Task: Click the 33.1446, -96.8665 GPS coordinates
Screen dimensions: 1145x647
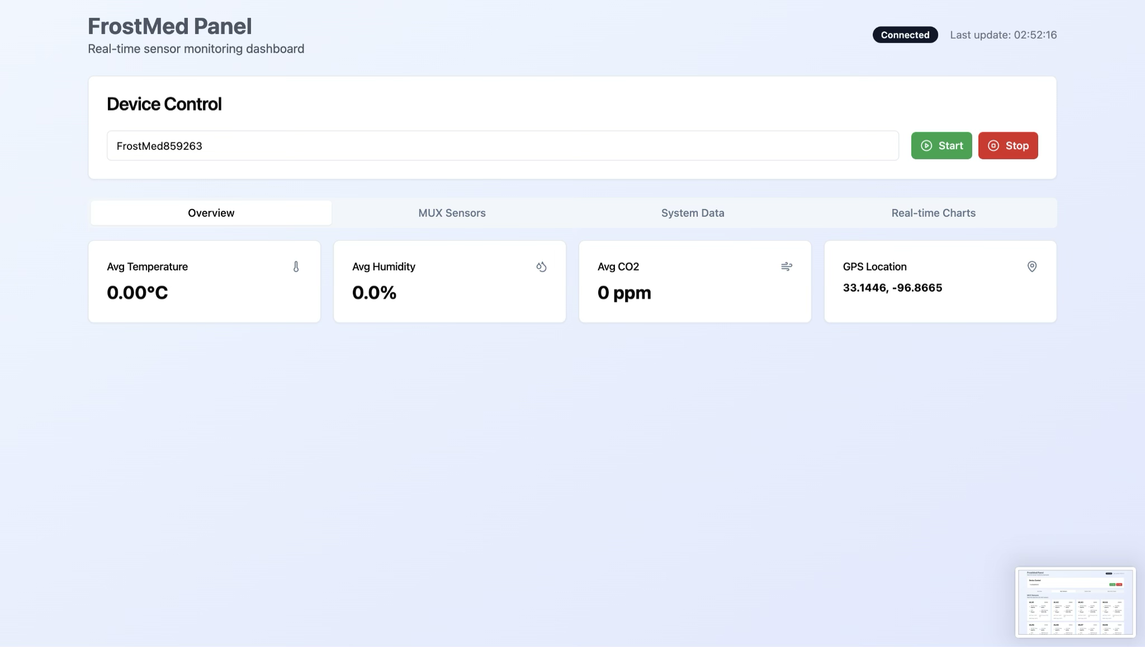Action: (x=892, y=288)
